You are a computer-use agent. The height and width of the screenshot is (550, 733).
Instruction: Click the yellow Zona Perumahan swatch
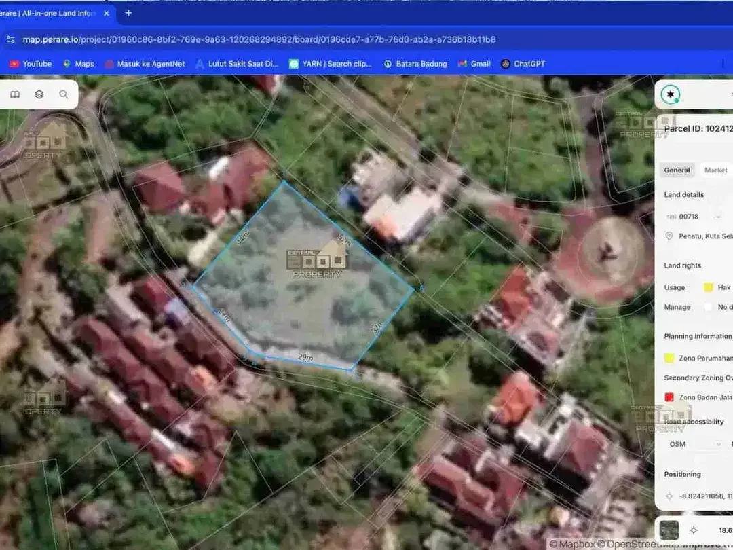click(669, 359)
